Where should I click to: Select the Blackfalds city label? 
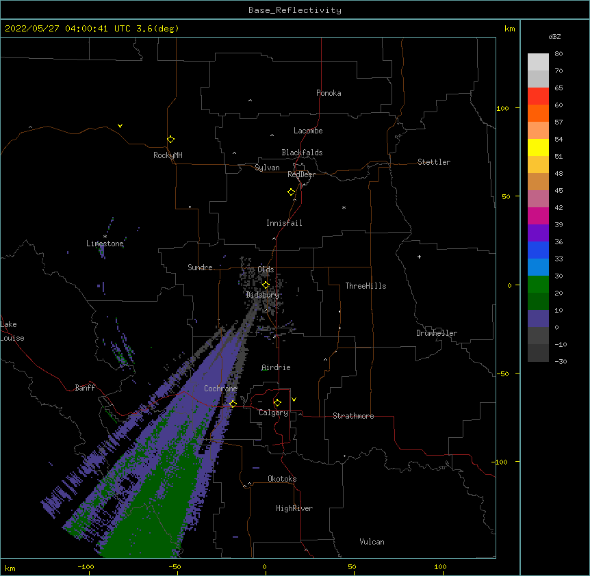point(302,153)
